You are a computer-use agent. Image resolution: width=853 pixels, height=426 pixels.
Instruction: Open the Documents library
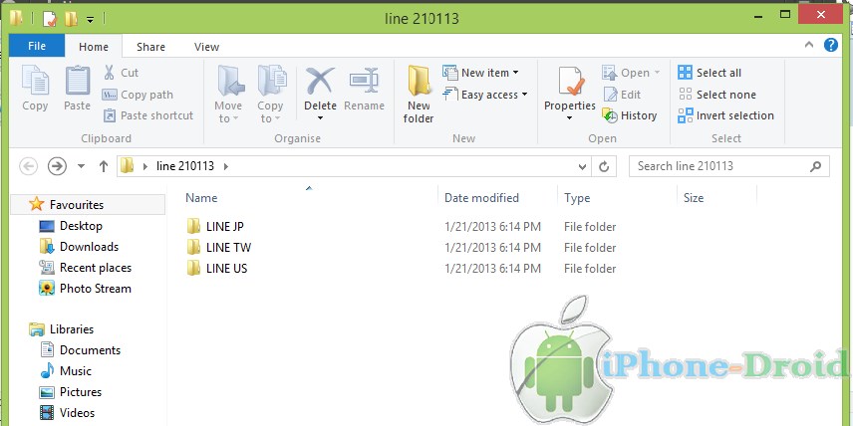[x=80, y=350]
